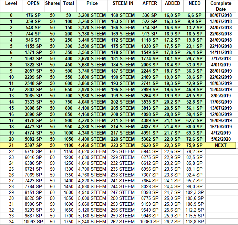Click the Level column header
Viewport: 238px width, 225px height.
pyautogui.click(x=11, y=3)
